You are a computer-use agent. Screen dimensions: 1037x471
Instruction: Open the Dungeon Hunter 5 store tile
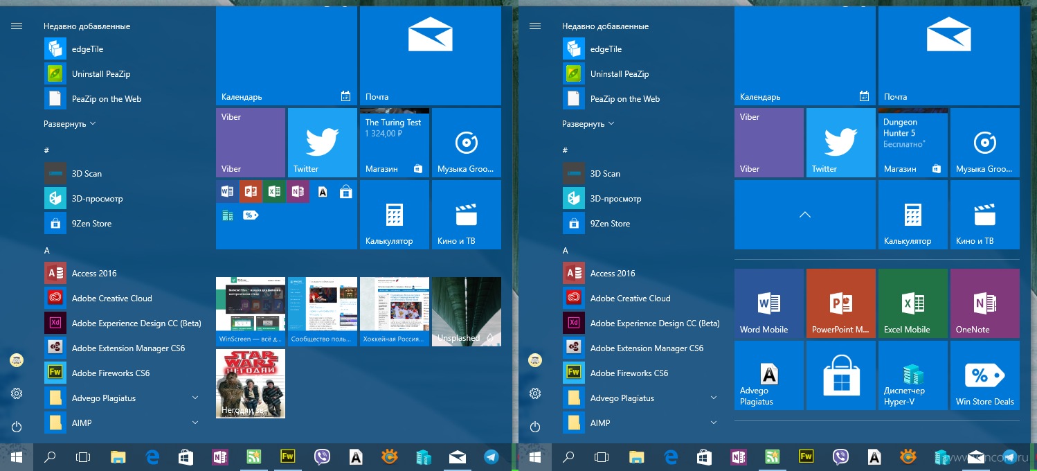tap(913, 143)
